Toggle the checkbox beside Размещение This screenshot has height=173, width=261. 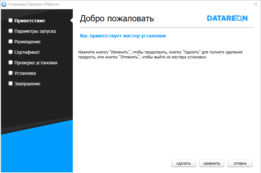(10, 42)
